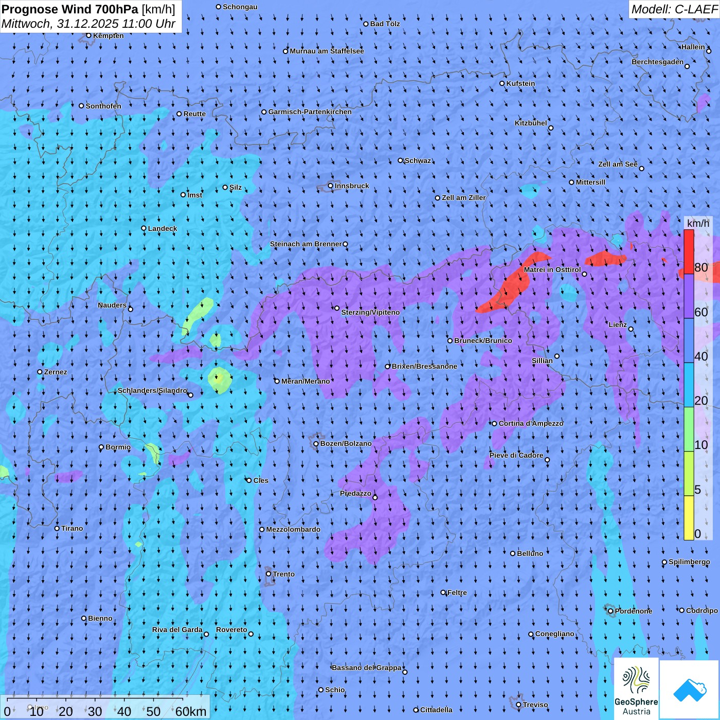This screenshot has width=720, height=720.
Task: Click the title 'Prognose Wind 700hPa [km/h]'
Action: click(88, 9)
